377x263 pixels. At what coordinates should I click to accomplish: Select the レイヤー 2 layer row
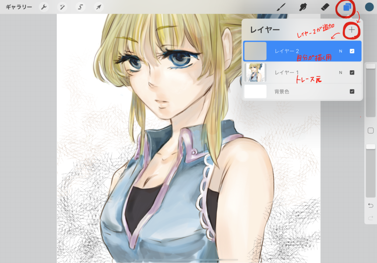point(302,51)
